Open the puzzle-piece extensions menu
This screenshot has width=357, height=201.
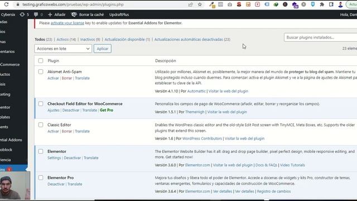coord(322,4)
